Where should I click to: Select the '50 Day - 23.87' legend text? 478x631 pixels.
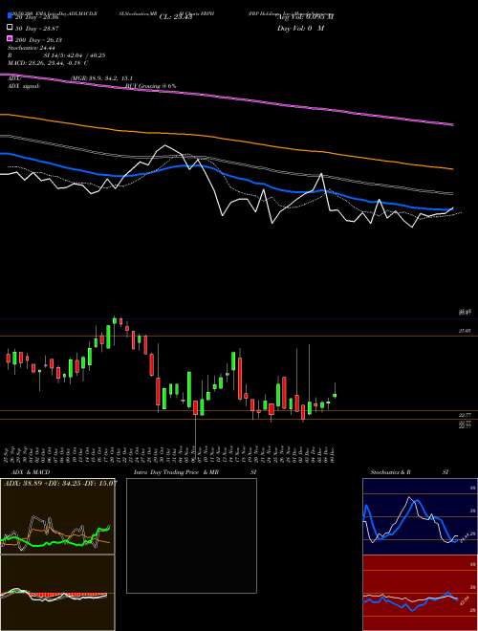[x=36, y=28]
